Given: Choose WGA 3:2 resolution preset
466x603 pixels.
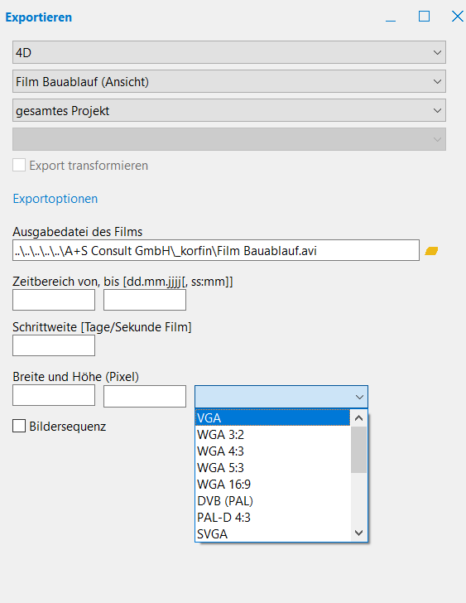Looking at the screenshot, I should 273,435.
